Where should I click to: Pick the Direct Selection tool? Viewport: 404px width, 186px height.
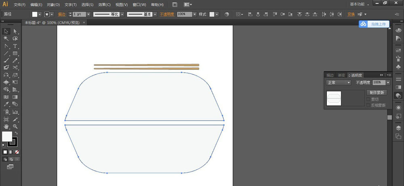point(15,31)
